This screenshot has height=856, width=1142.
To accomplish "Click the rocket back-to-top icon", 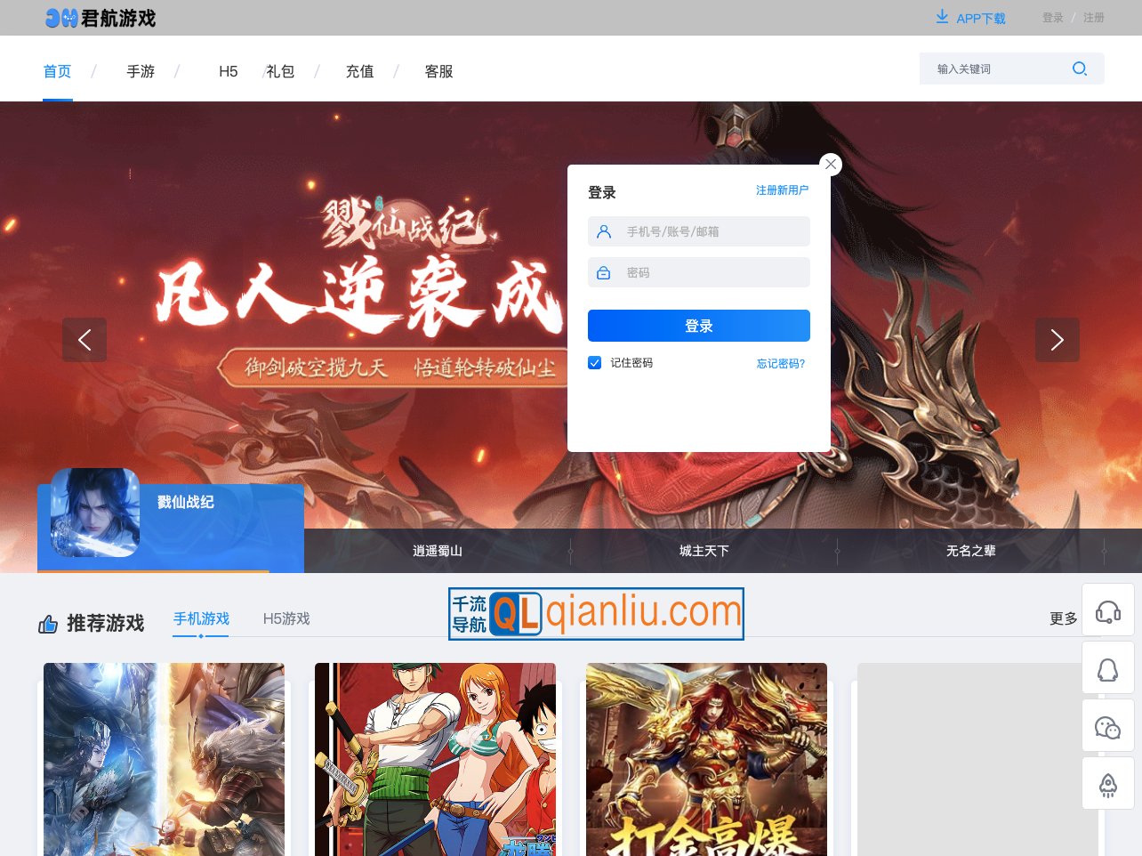I will [1107, 783].
